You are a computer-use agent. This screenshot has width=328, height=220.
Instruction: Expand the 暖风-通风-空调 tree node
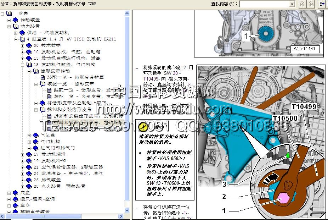point(9,199)
